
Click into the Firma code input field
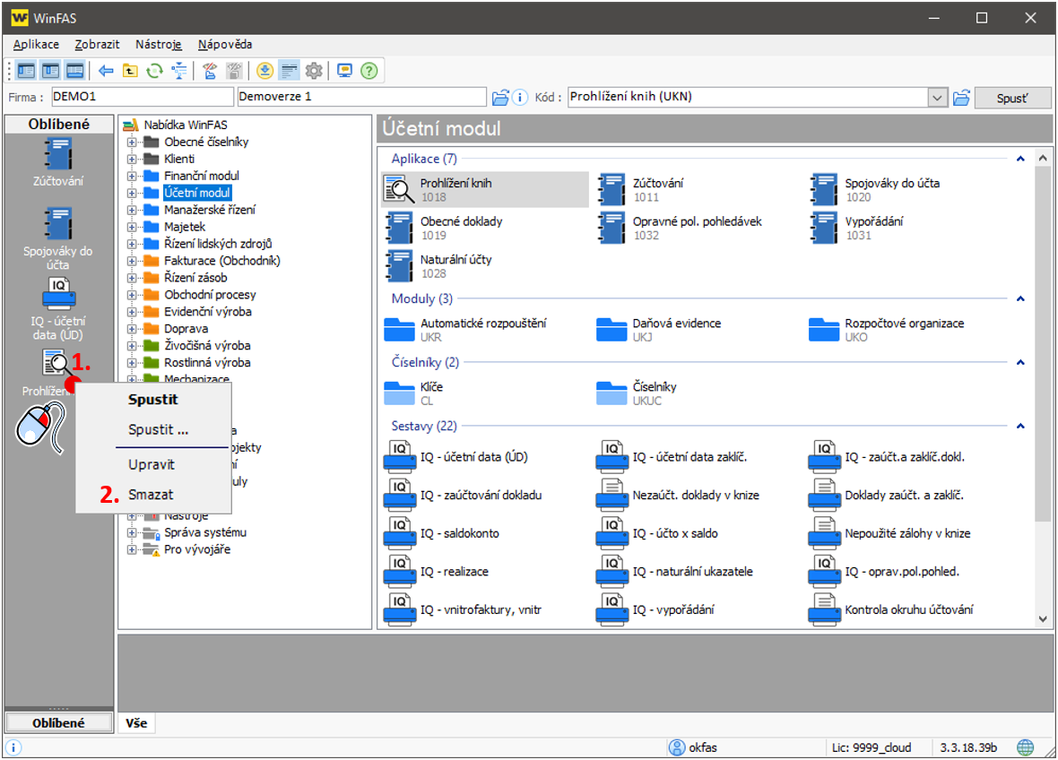pos(142,97)
